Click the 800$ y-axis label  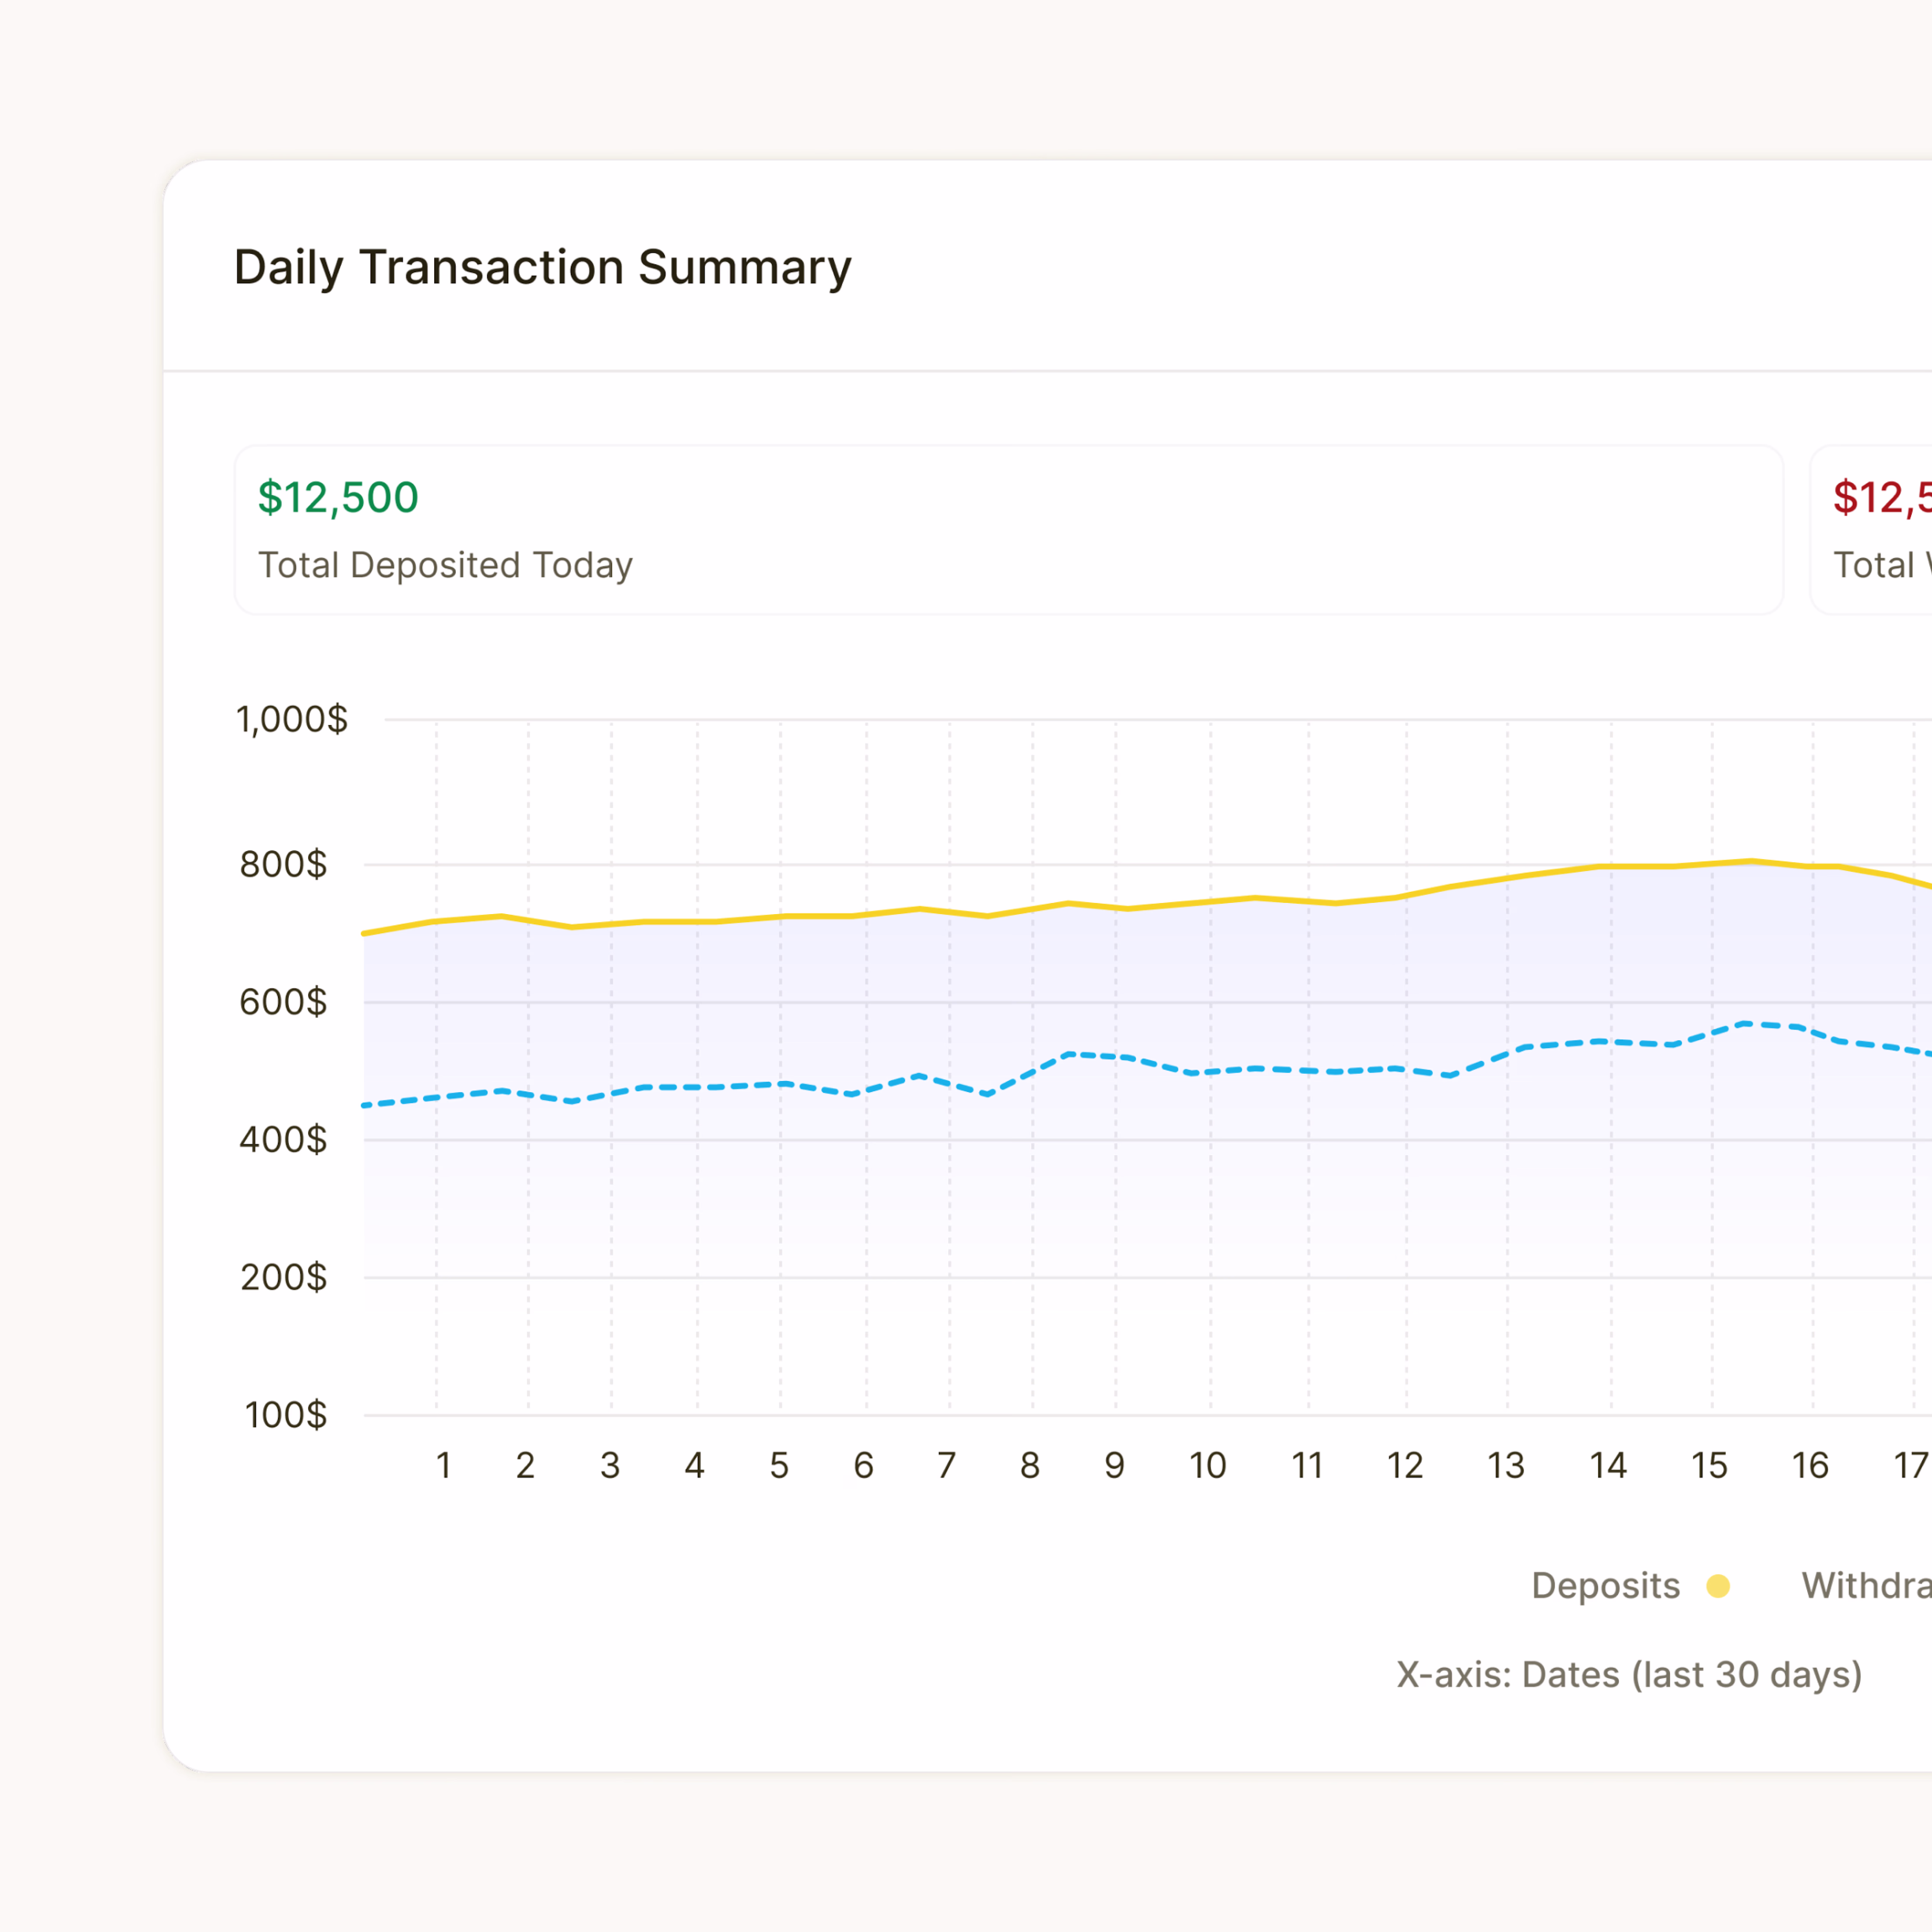pyautogui.click(x=283, y=864)
